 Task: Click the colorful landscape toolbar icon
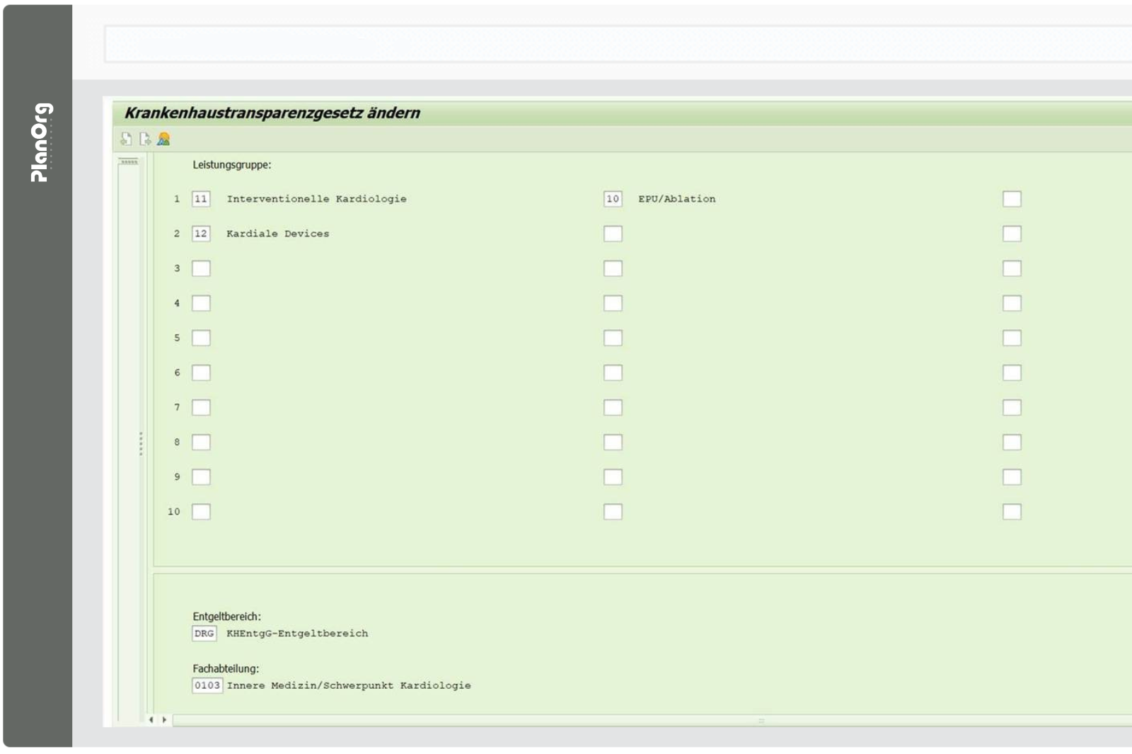163,139
